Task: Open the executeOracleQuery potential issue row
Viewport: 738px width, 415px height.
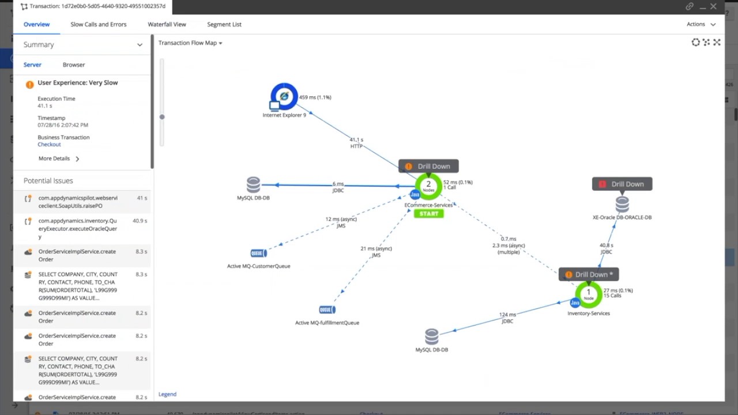Action: click(82, 228)
